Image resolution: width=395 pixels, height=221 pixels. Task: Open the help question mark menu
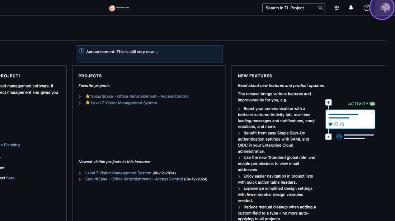[x=366, y=8]
